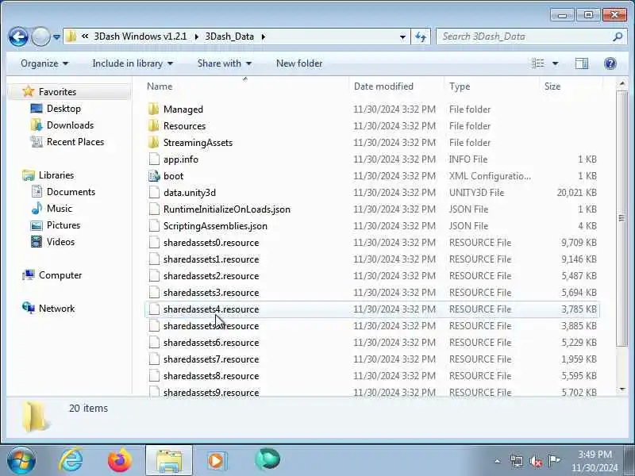Select the Resources folder icon
The width and height of the screenshot is (635, 476).
153,126
